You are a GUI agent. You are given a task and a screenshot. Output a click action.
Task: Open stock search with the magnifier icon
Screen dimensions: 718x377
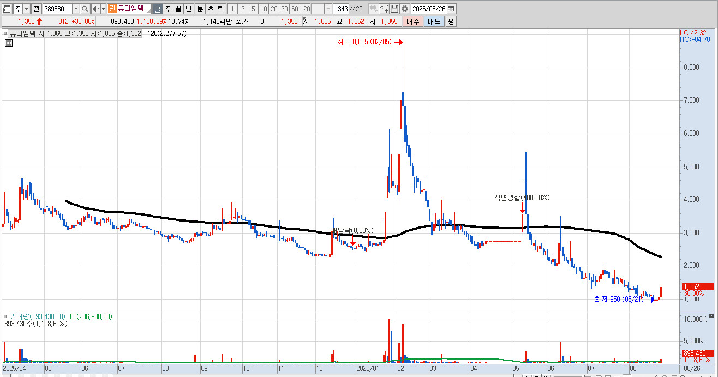click(85, 9)
